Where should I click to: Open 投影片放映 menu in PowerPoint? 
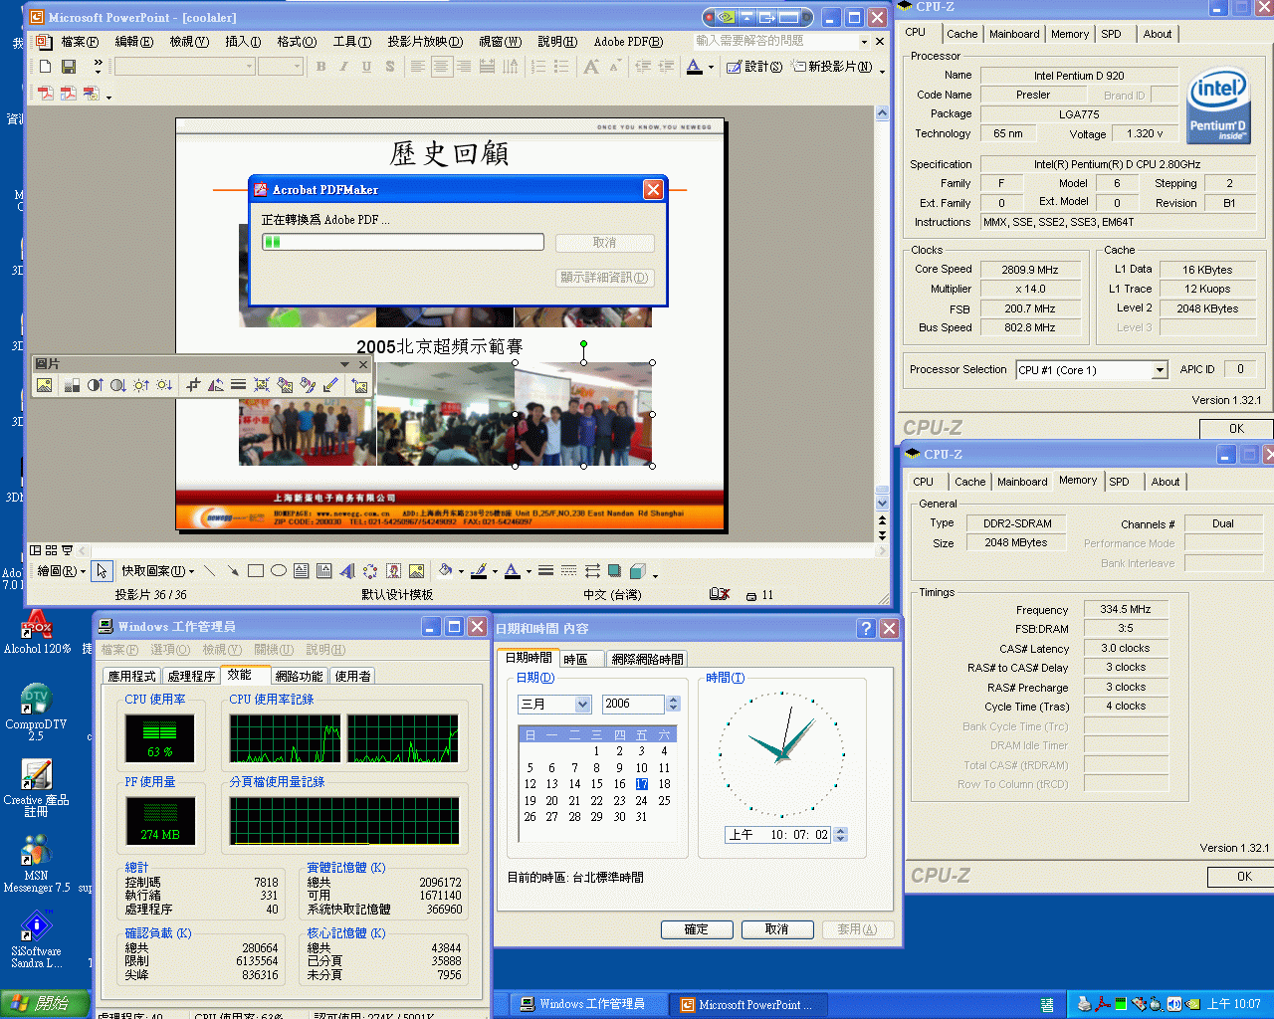pyautogui.click(x=425, y=42)
